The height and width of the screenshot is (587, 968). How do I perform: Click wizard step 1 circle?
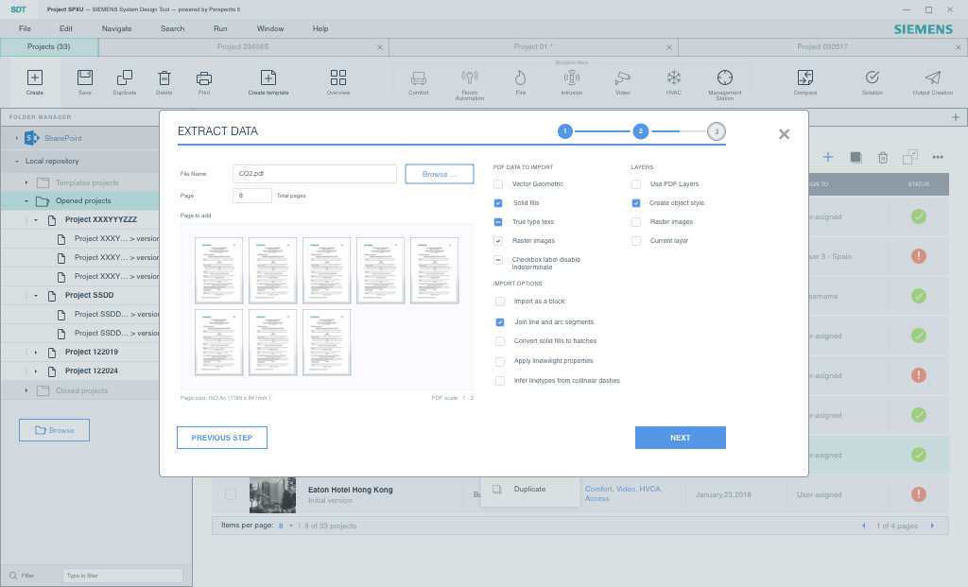click(565, 131)
